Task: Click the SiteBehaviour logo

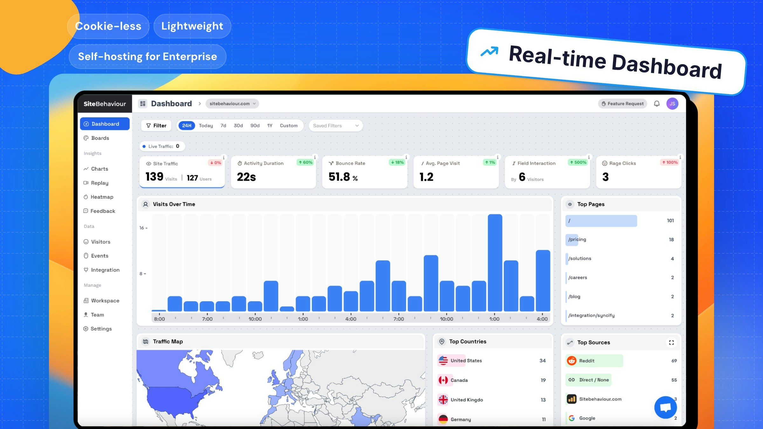Action: pos(105,104)
